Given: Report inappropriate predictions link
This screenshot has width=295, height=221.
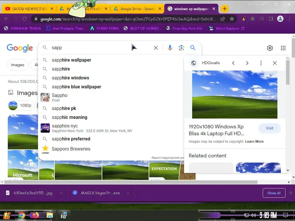Looking at the screenshot, I should click(x=168, y=158).
